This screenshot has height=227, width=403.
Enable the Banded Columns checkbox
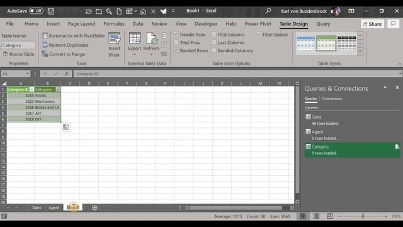click(x=214, y=50)
